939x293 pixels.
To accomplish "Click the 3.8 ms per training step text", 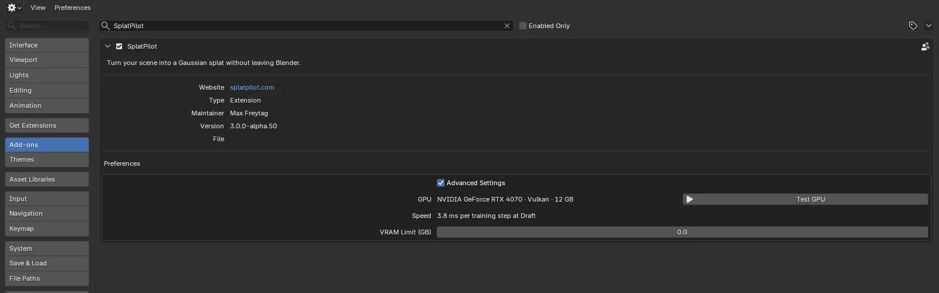I will pos(486,216).
